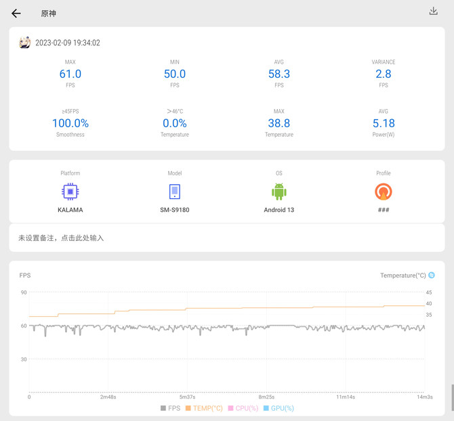Click the page scrollbar thumb at right edge
Screen dimensions: 454x421
point(452,398)
